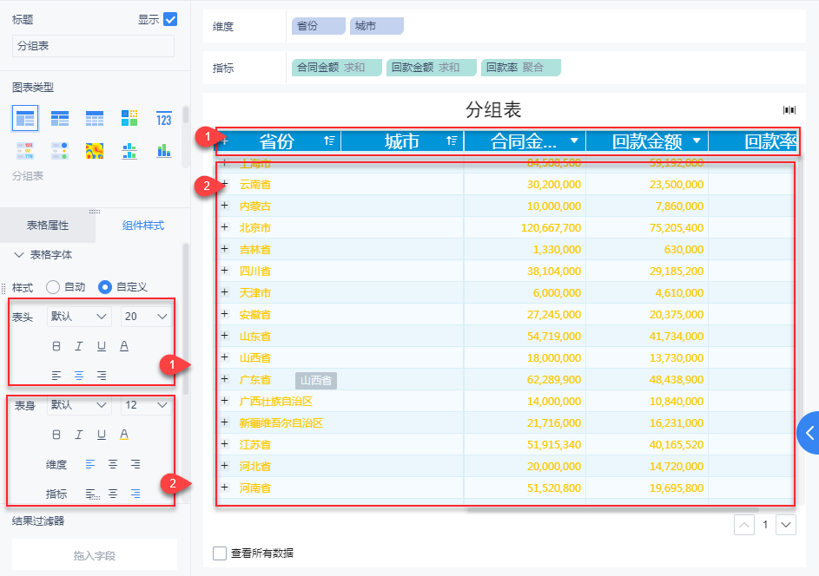The width and height of the screenshot is (819, 576).
Task: Expand the 四川省 row
Action: tap(225, 271)
